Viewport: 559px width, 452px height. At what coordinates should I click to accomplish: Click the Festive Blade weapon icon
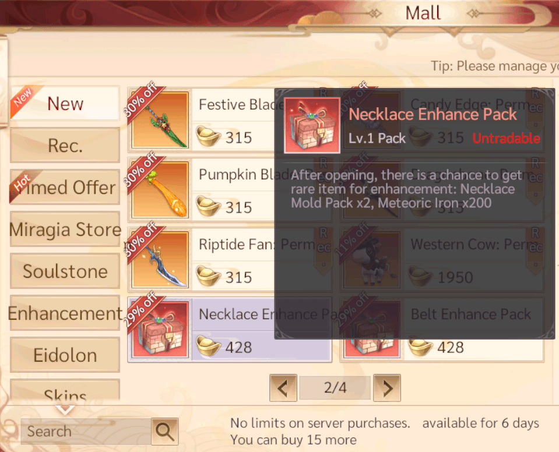click(x=160, y=120)
